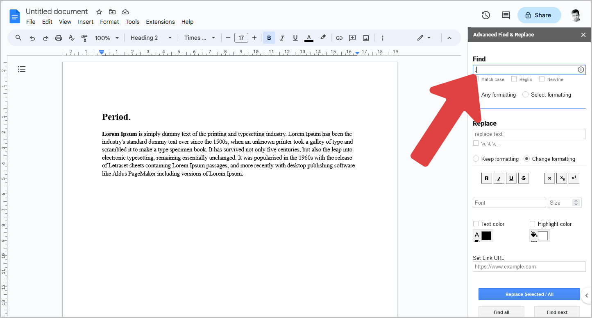Open the Format menu
The width and height of the screenshot is (592, 318).
pos(109,22)
